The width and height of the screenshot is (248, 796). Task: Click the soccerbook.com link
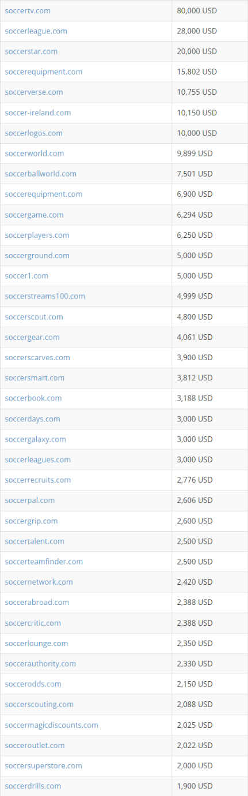[x=33, y=398]
